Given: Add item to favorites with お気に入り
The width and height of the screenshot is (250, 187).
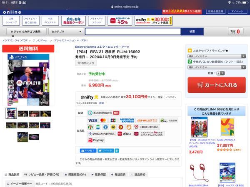Looking at the screenshot, I should tap(86, 63).
